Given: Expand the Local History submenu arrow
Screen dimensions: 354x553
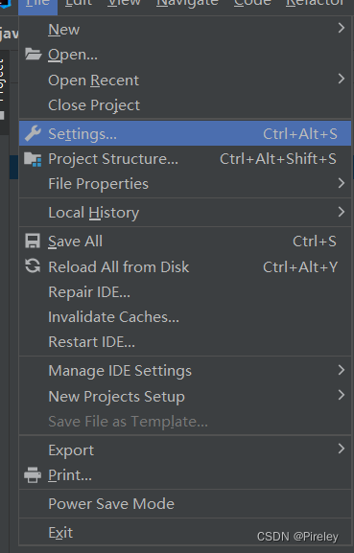Looking at the screenshot, I should pos(341,212).
